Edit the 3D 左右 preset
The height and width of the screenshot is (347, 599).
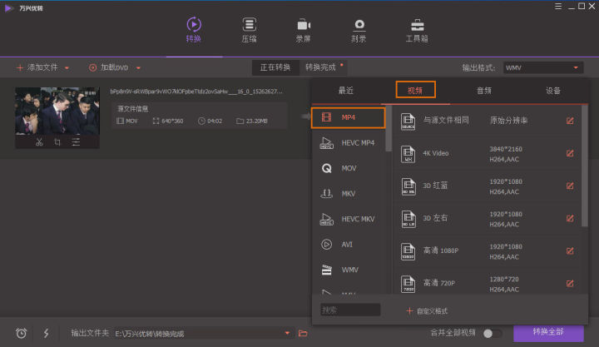pyautogui.click(x=570, y=218)
